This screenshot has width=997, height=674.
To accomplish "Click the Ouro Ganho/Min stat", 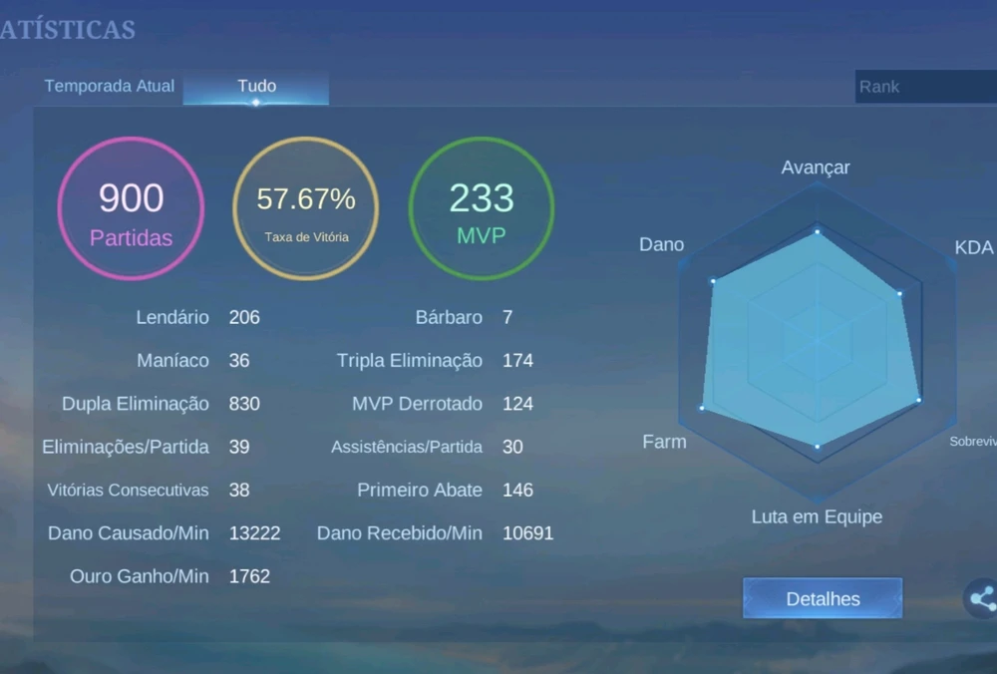I will [x=140, y=576].
